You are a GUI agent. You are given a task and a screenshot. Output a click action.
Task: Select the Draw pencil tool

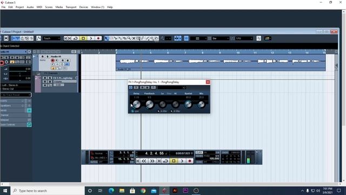tap(143, 38)
